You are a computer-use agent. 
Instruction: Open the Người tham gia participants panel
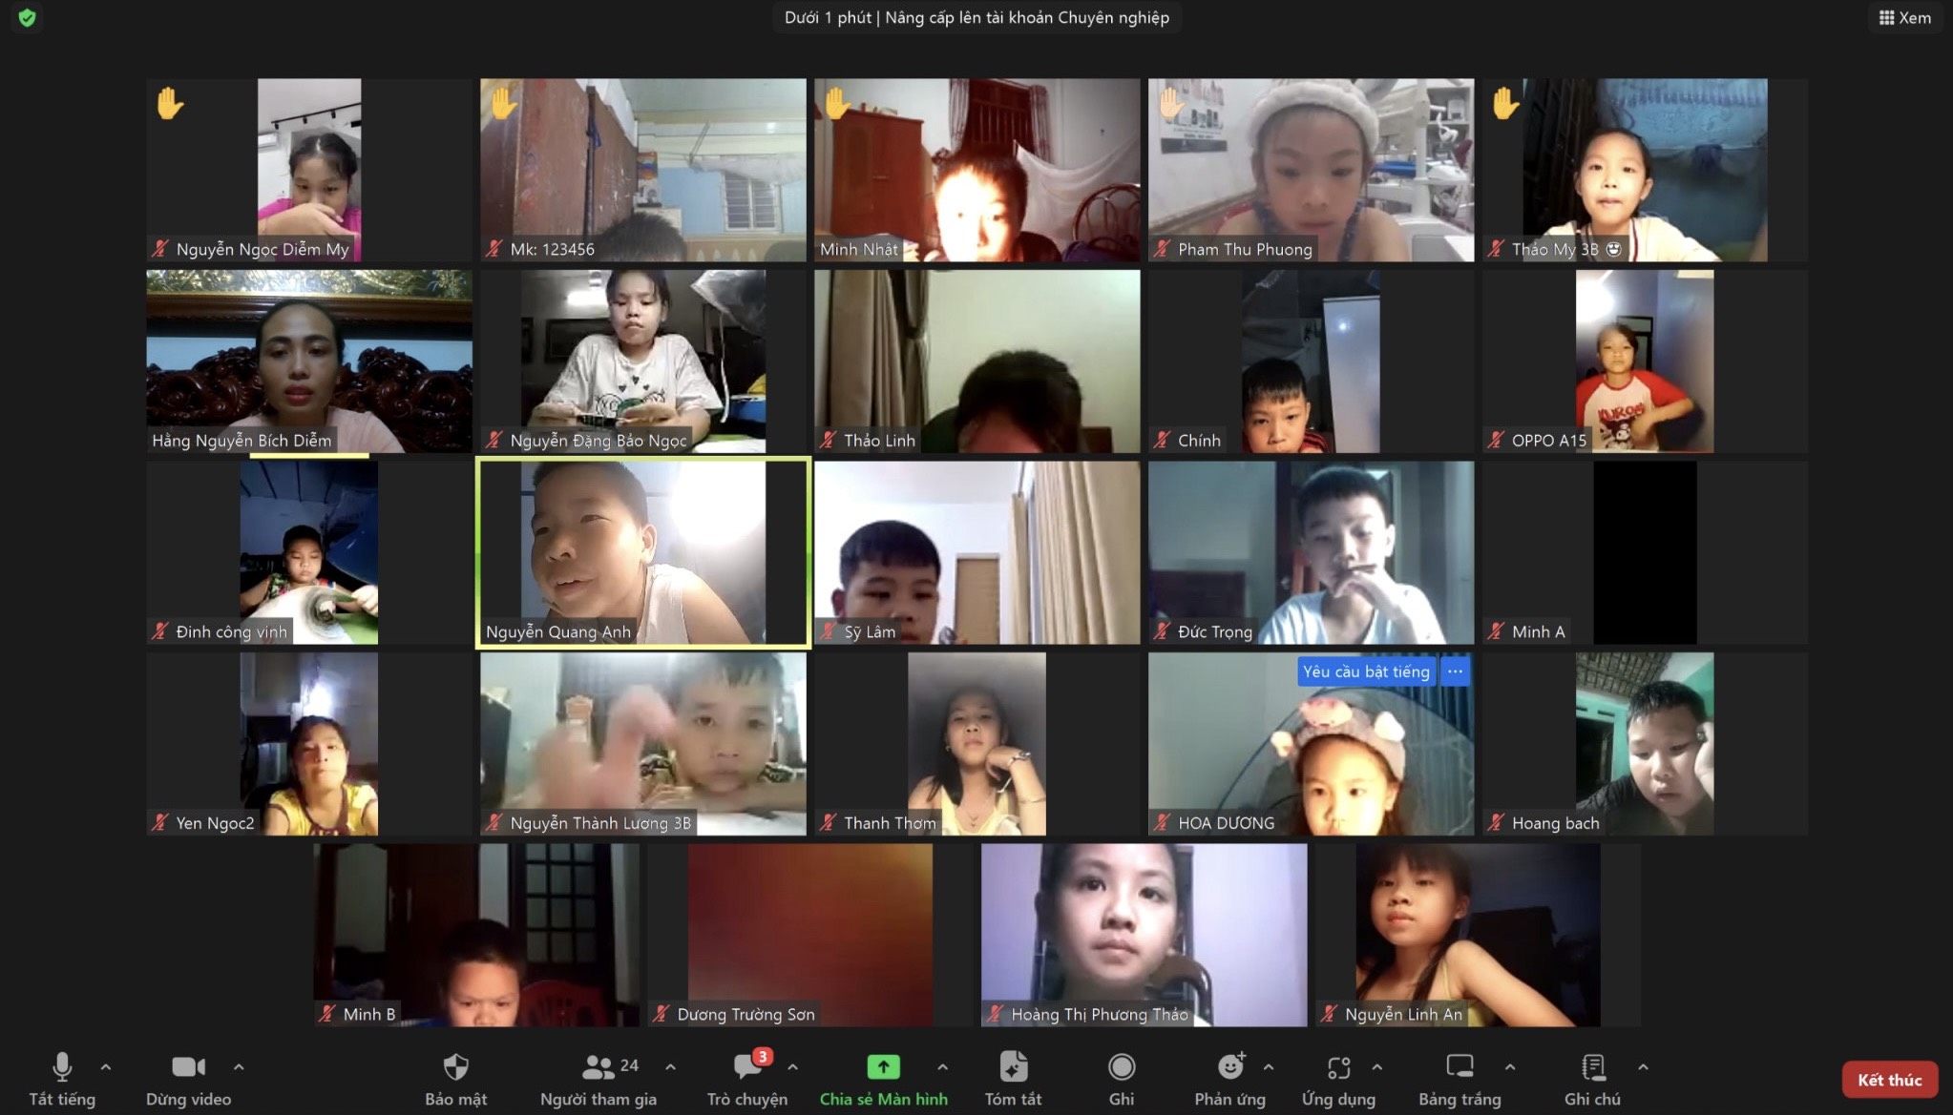pos(598,1067)
